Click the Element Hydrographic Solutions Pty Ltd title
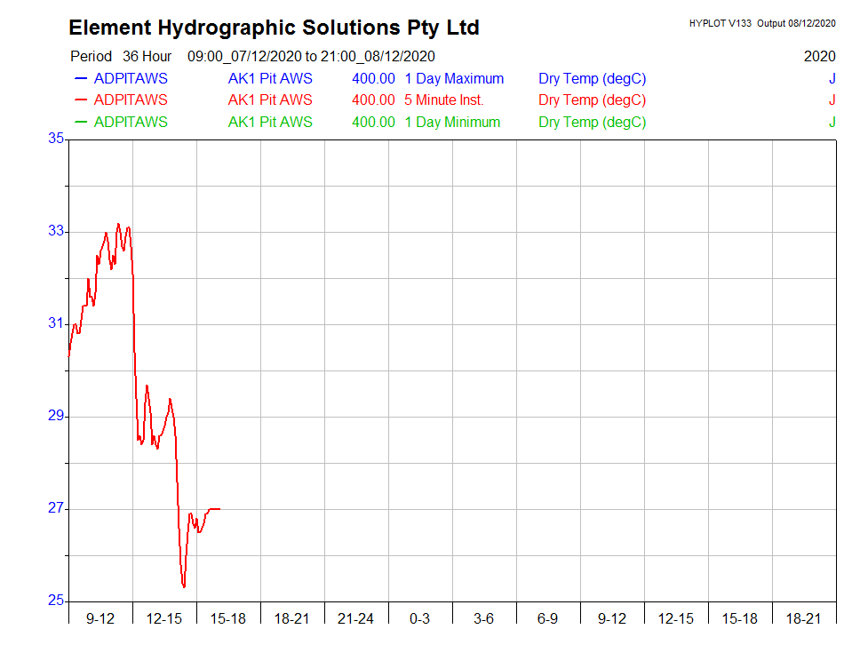 [x=274, y=28]
